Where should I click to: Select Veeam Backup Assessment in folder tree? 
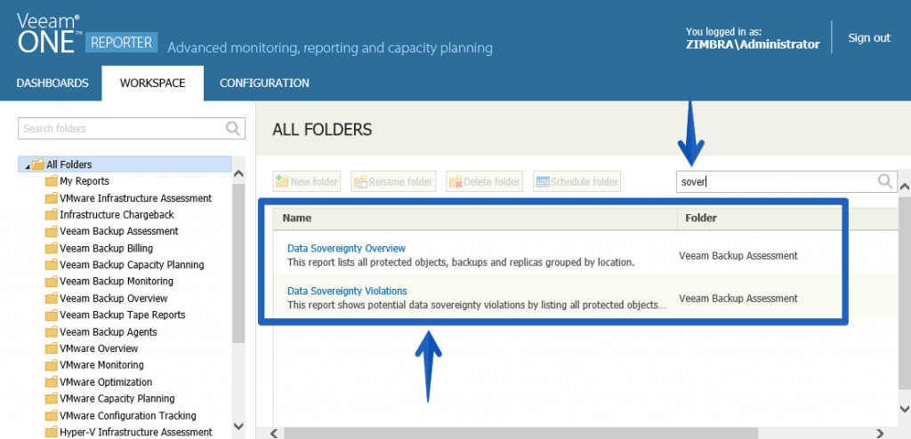[119, 231]
